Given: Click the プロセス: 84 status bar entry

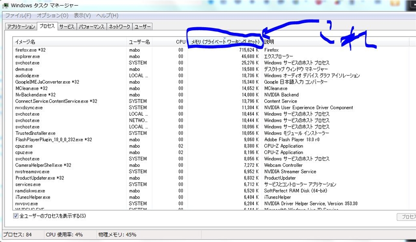Looking at the screenshot, I should (x=17, y=235).
